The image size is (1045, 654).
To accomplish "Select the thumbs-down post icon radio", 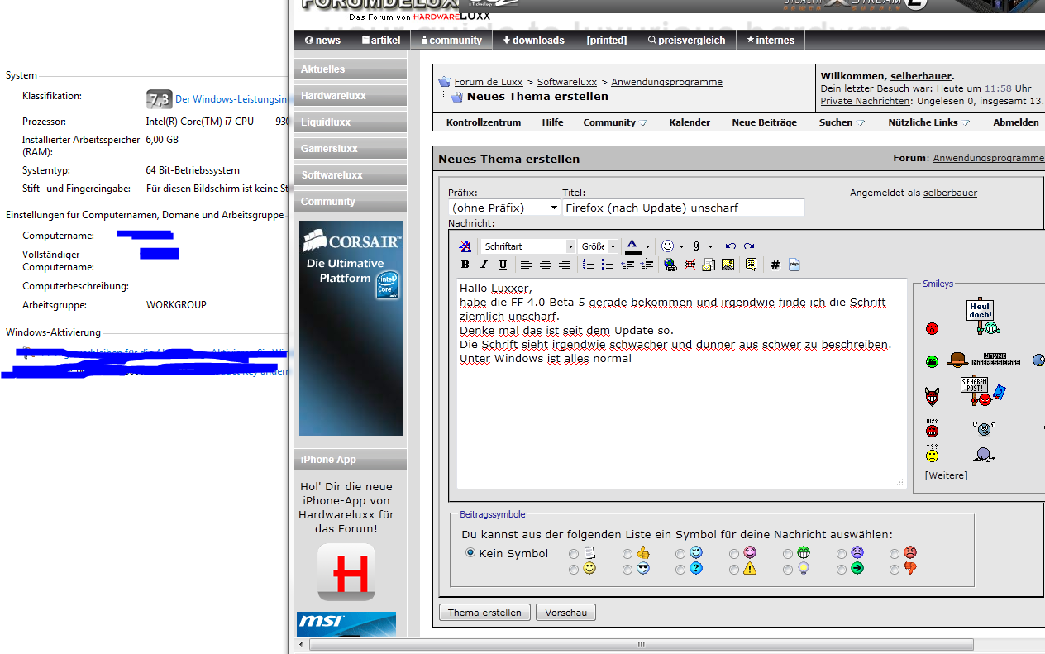I will click(x=895, y=570).
